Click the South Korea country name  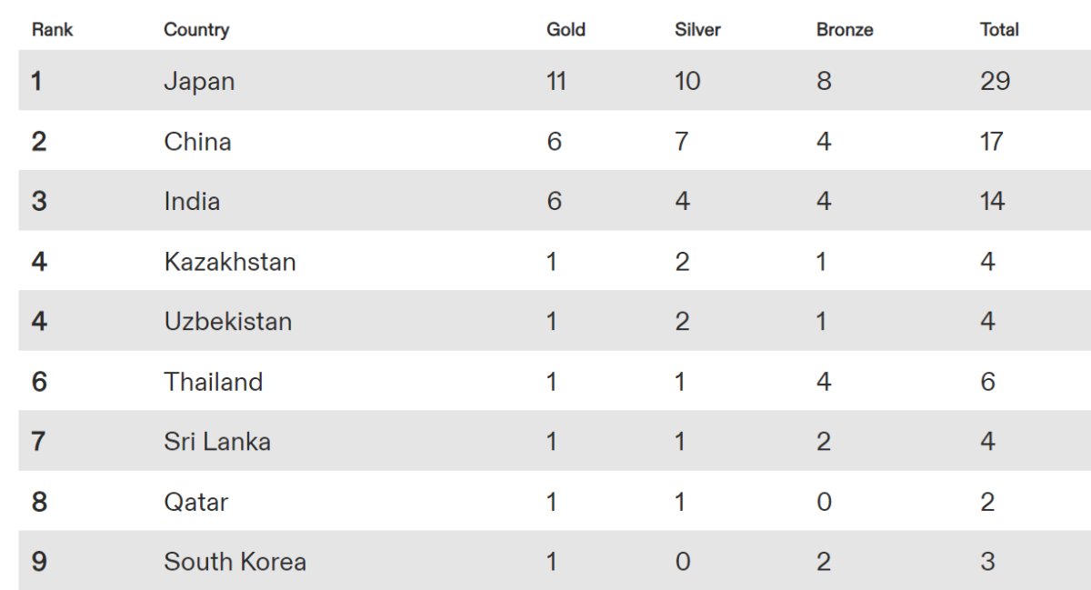pyautogui.click(x=235, y=561)
